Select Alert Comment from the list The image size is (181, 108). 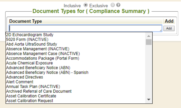pos(19,82)
